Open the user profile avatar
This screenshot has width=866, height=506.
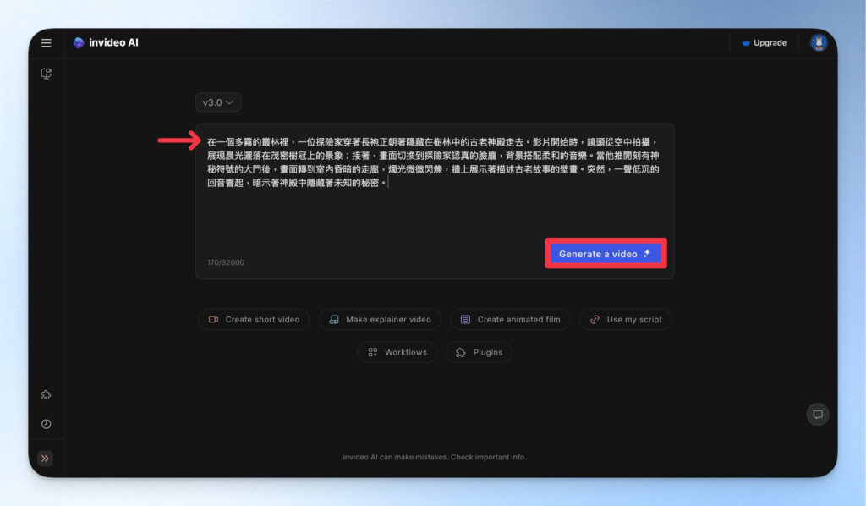pos(818,43)
